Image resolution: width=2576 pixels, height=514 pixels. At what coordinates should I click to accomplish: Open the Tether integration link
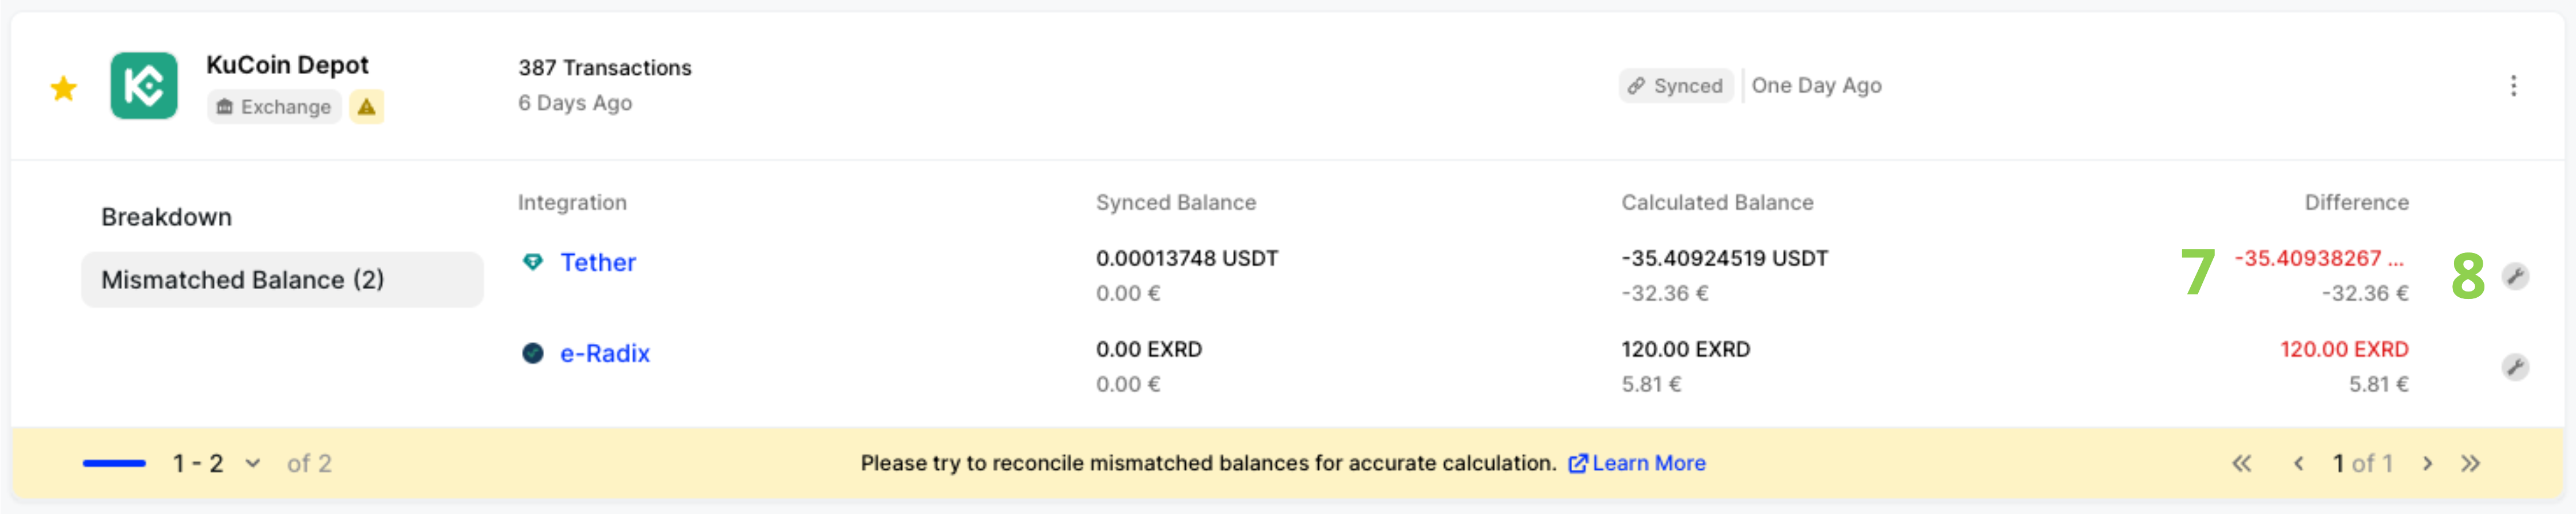pyautogui.click(x=598, y=263)
